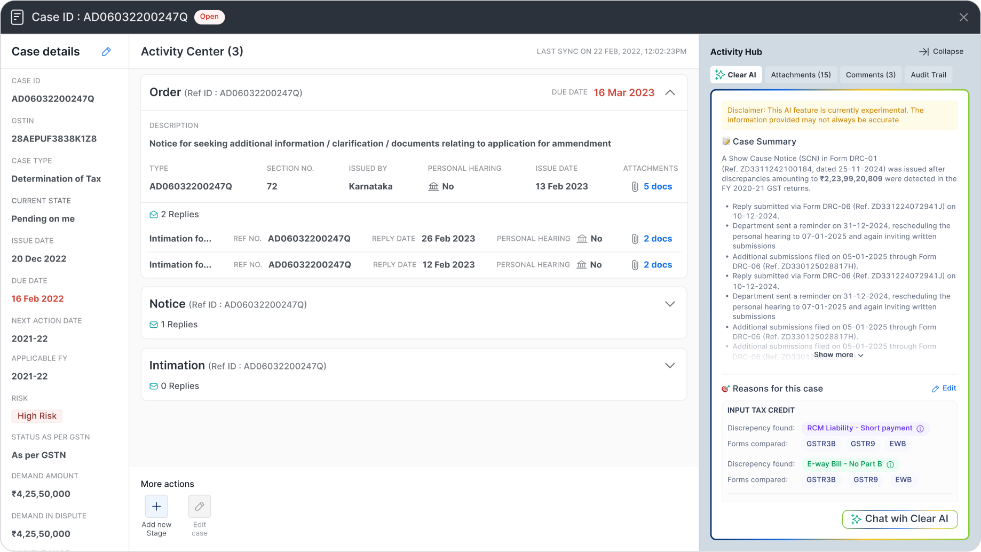Click the paperclip icon next to 5 docs
Screen dimensions: 981x552
(635, 187)
